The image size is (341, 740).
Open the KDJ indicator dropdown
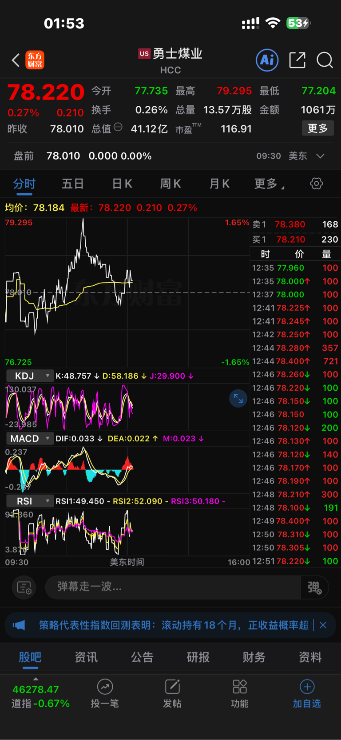point(30,376)
